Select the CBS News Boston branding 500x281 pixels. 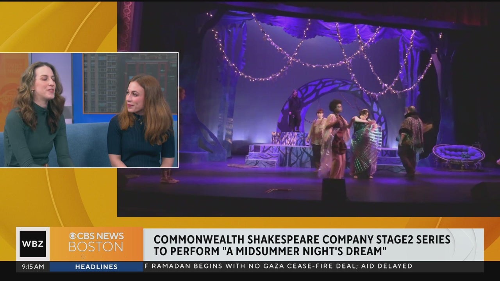[96, 242]
